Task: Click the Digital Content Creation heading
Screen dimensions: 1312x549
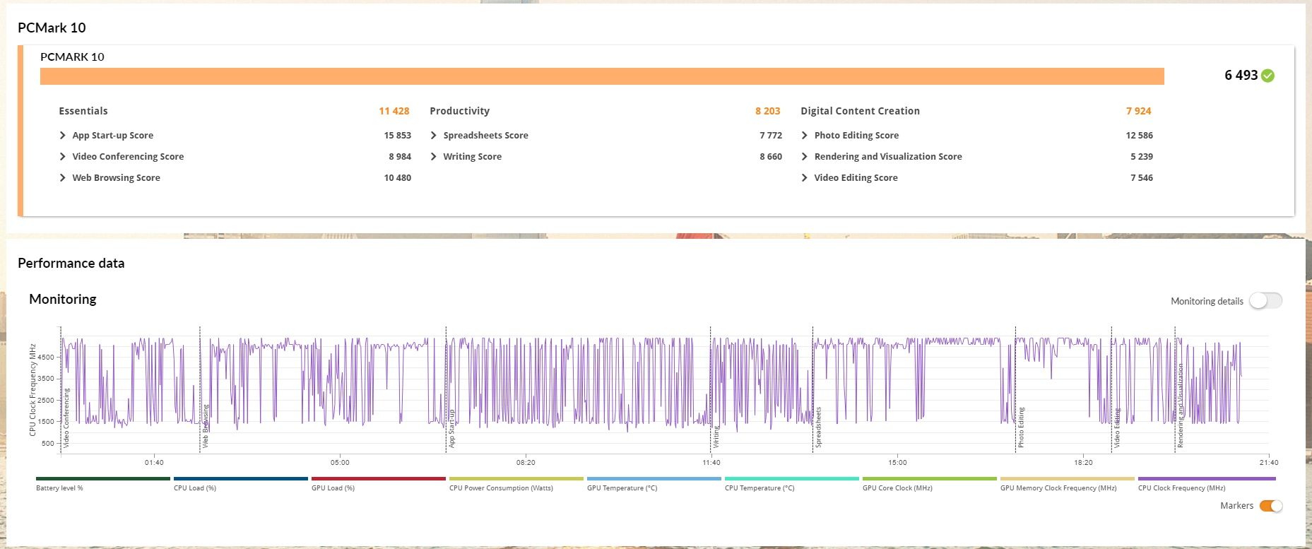Action: tap(861, 111)
